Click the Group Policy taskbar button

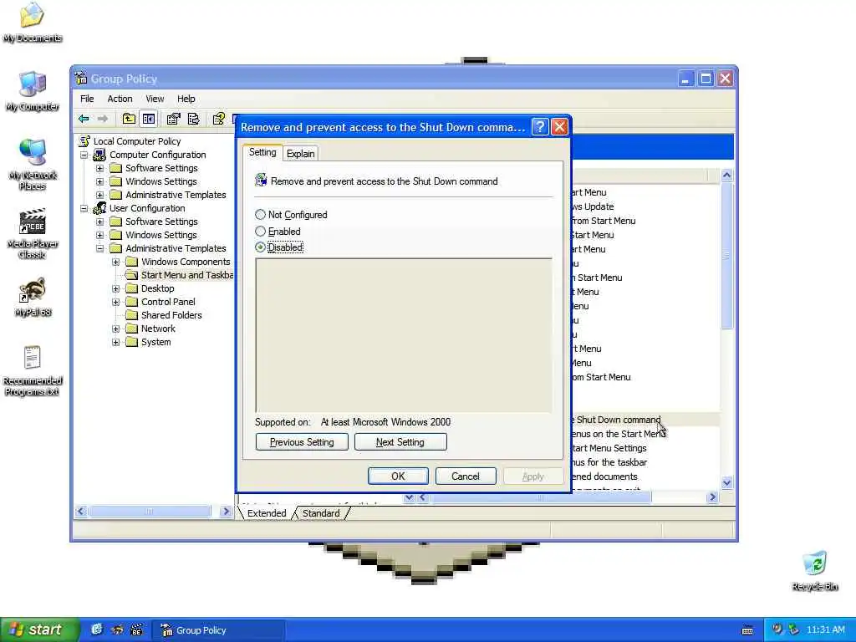tap(217, 630)
